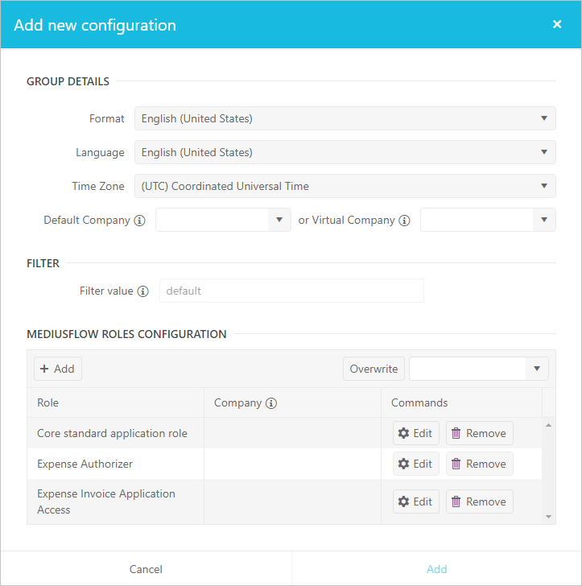The height and width of the screenshot is (586, 582).
Task: Close the Add new configuration dialog
Action: pos(556,24)
